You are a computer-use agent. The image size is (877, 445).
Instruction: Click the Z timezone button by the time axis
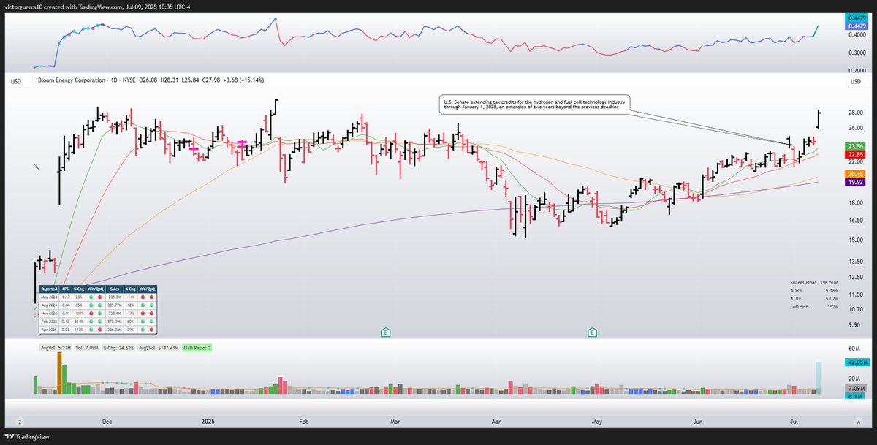[x=20, y=422]
